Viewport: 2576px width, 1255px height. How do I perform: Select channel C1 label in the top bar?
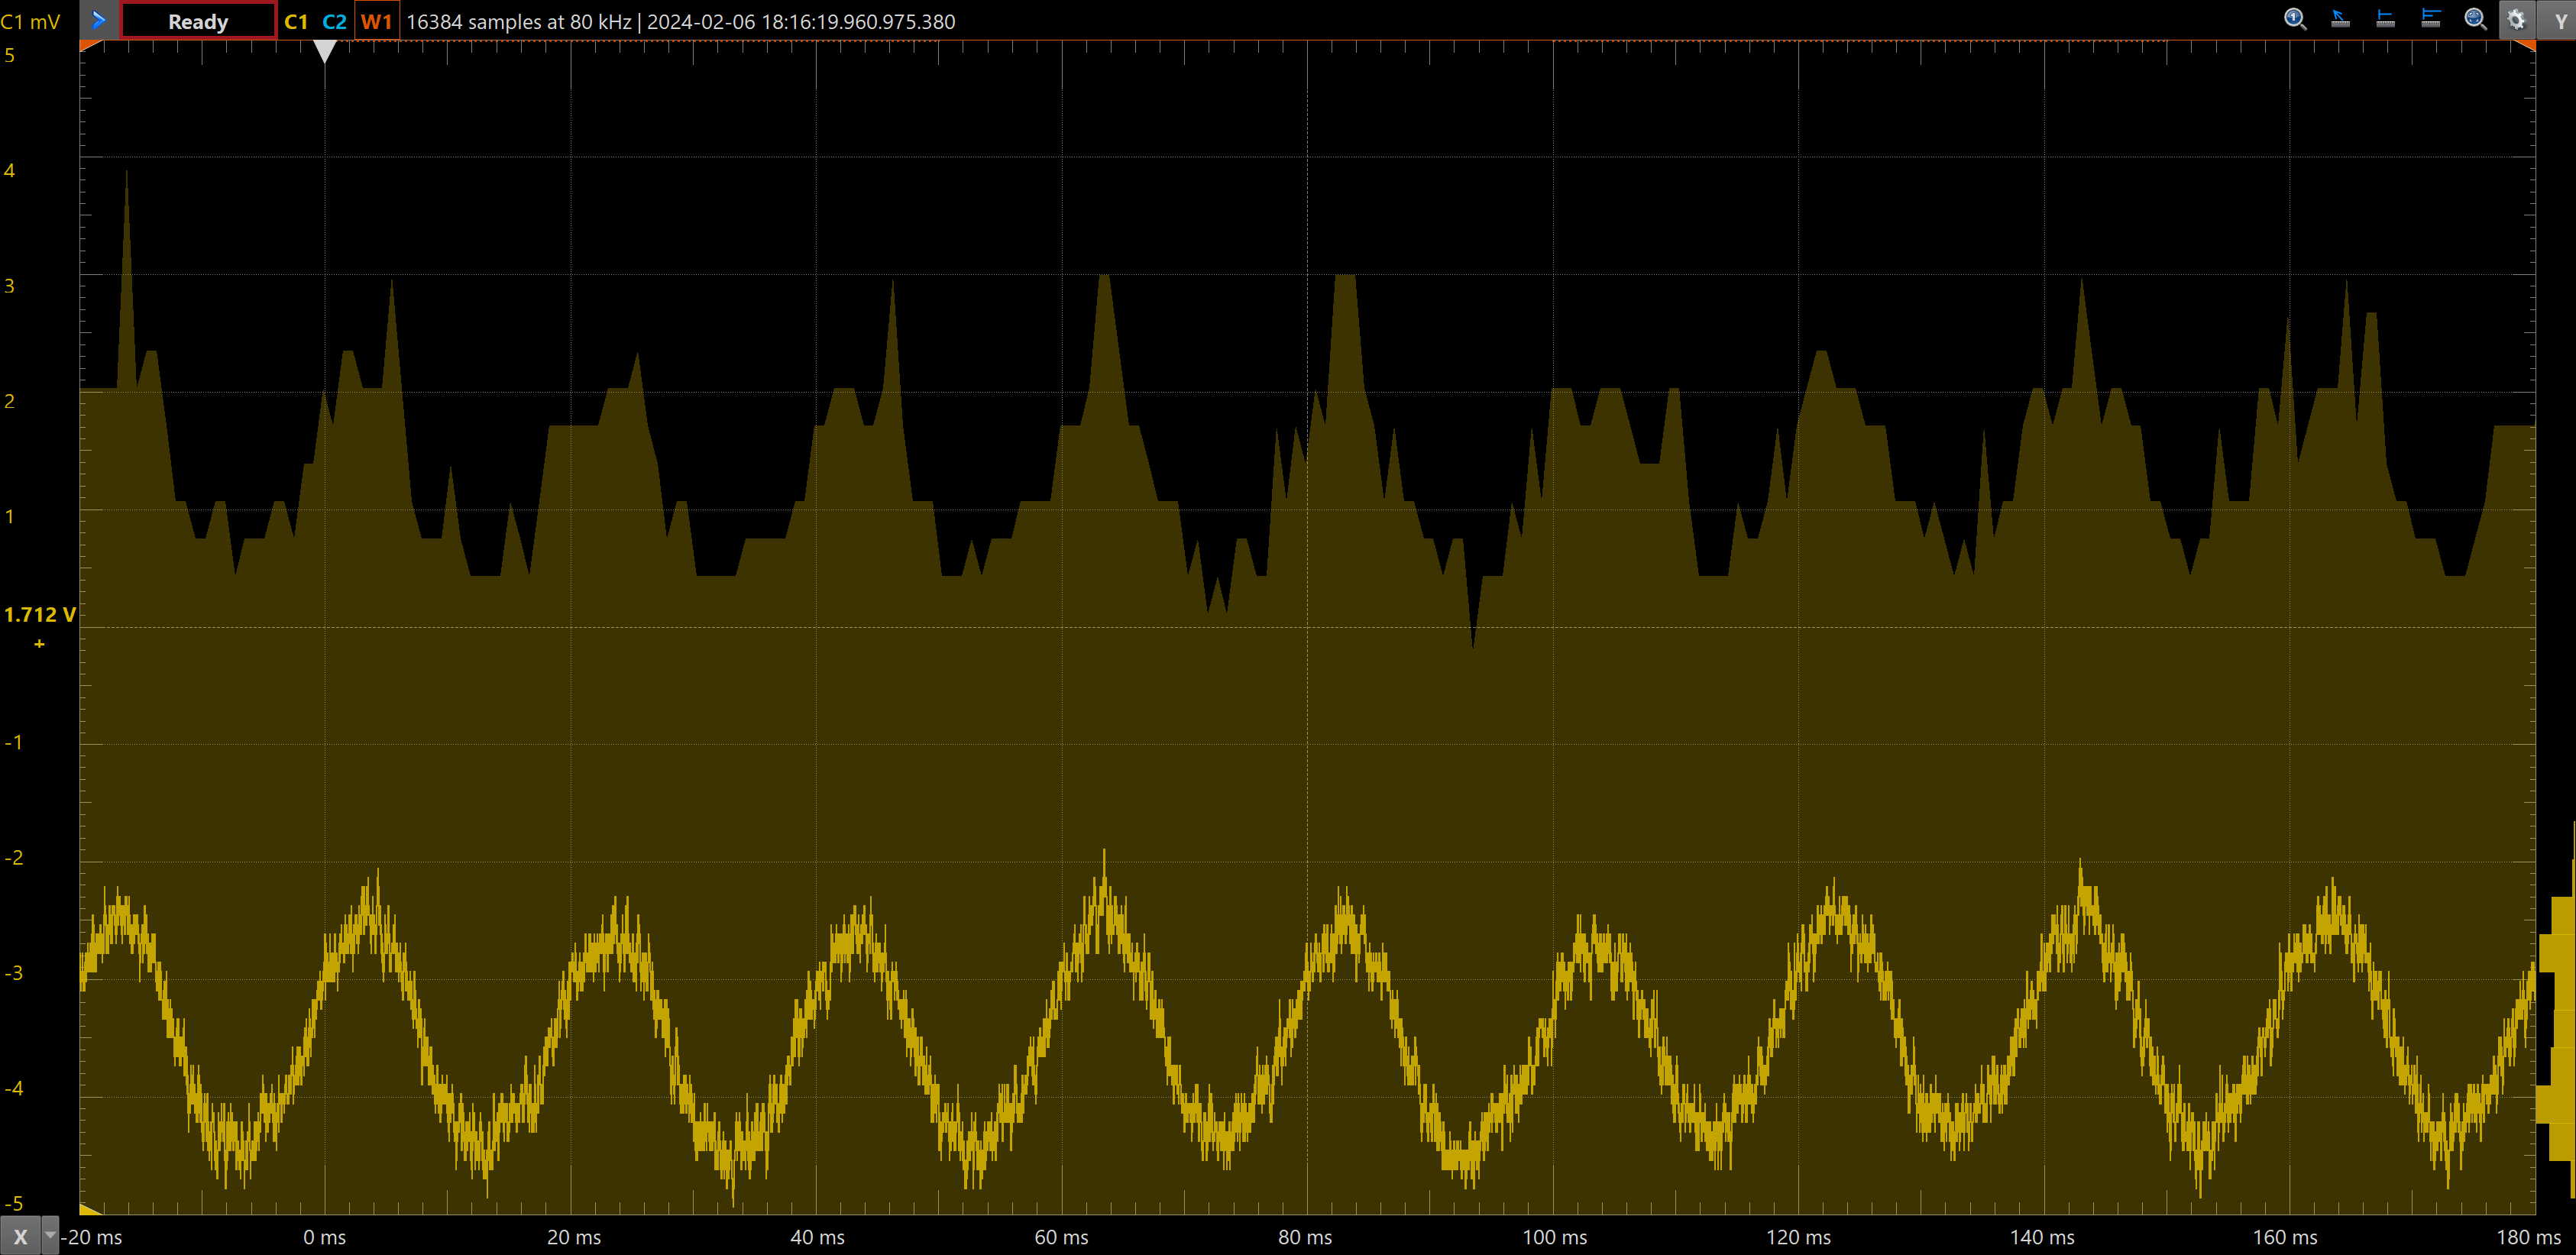click(296, 21)
